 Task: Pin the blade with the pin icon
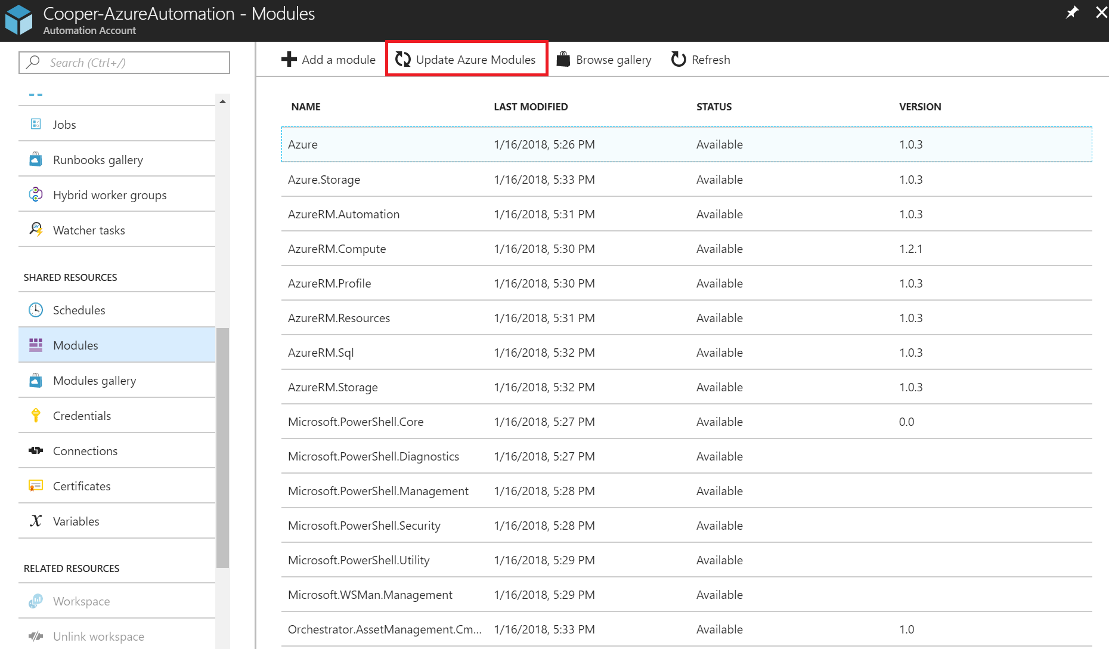[x=1072, y=13]
